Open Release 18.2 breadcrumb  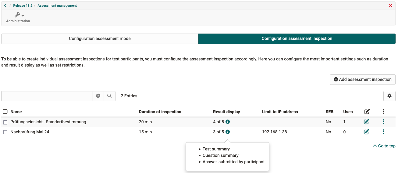[23, 5]
